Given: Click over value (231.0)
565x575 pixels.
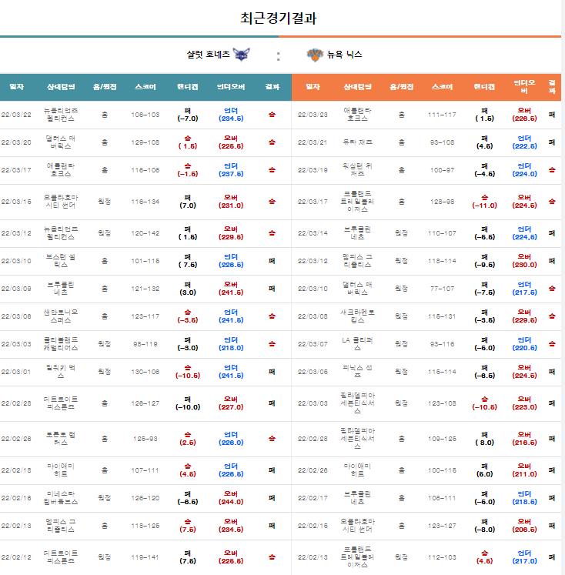Looking at the screenshot, I should [x=231, y=206].
